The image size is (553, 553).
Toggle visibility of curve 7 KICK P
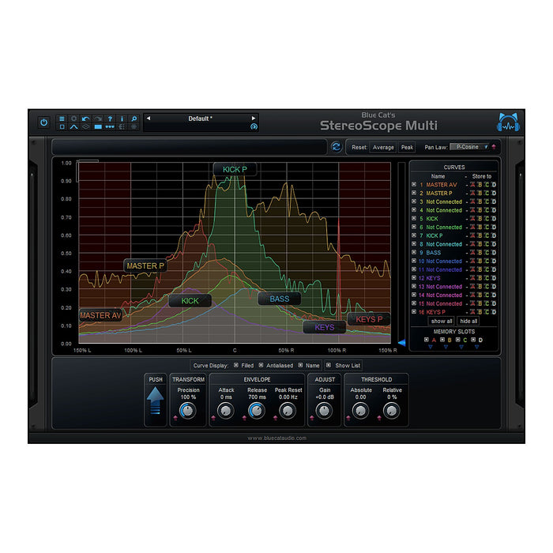click(x=414, y=235)
